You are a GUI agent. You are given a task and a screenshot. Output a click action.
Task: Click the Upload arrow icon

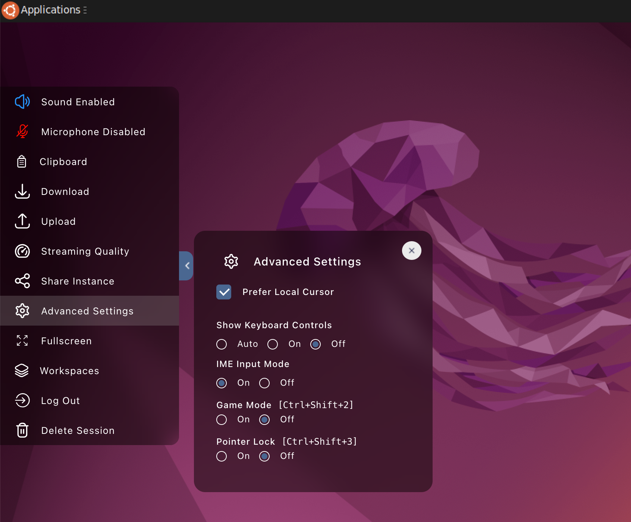point(22,221)
